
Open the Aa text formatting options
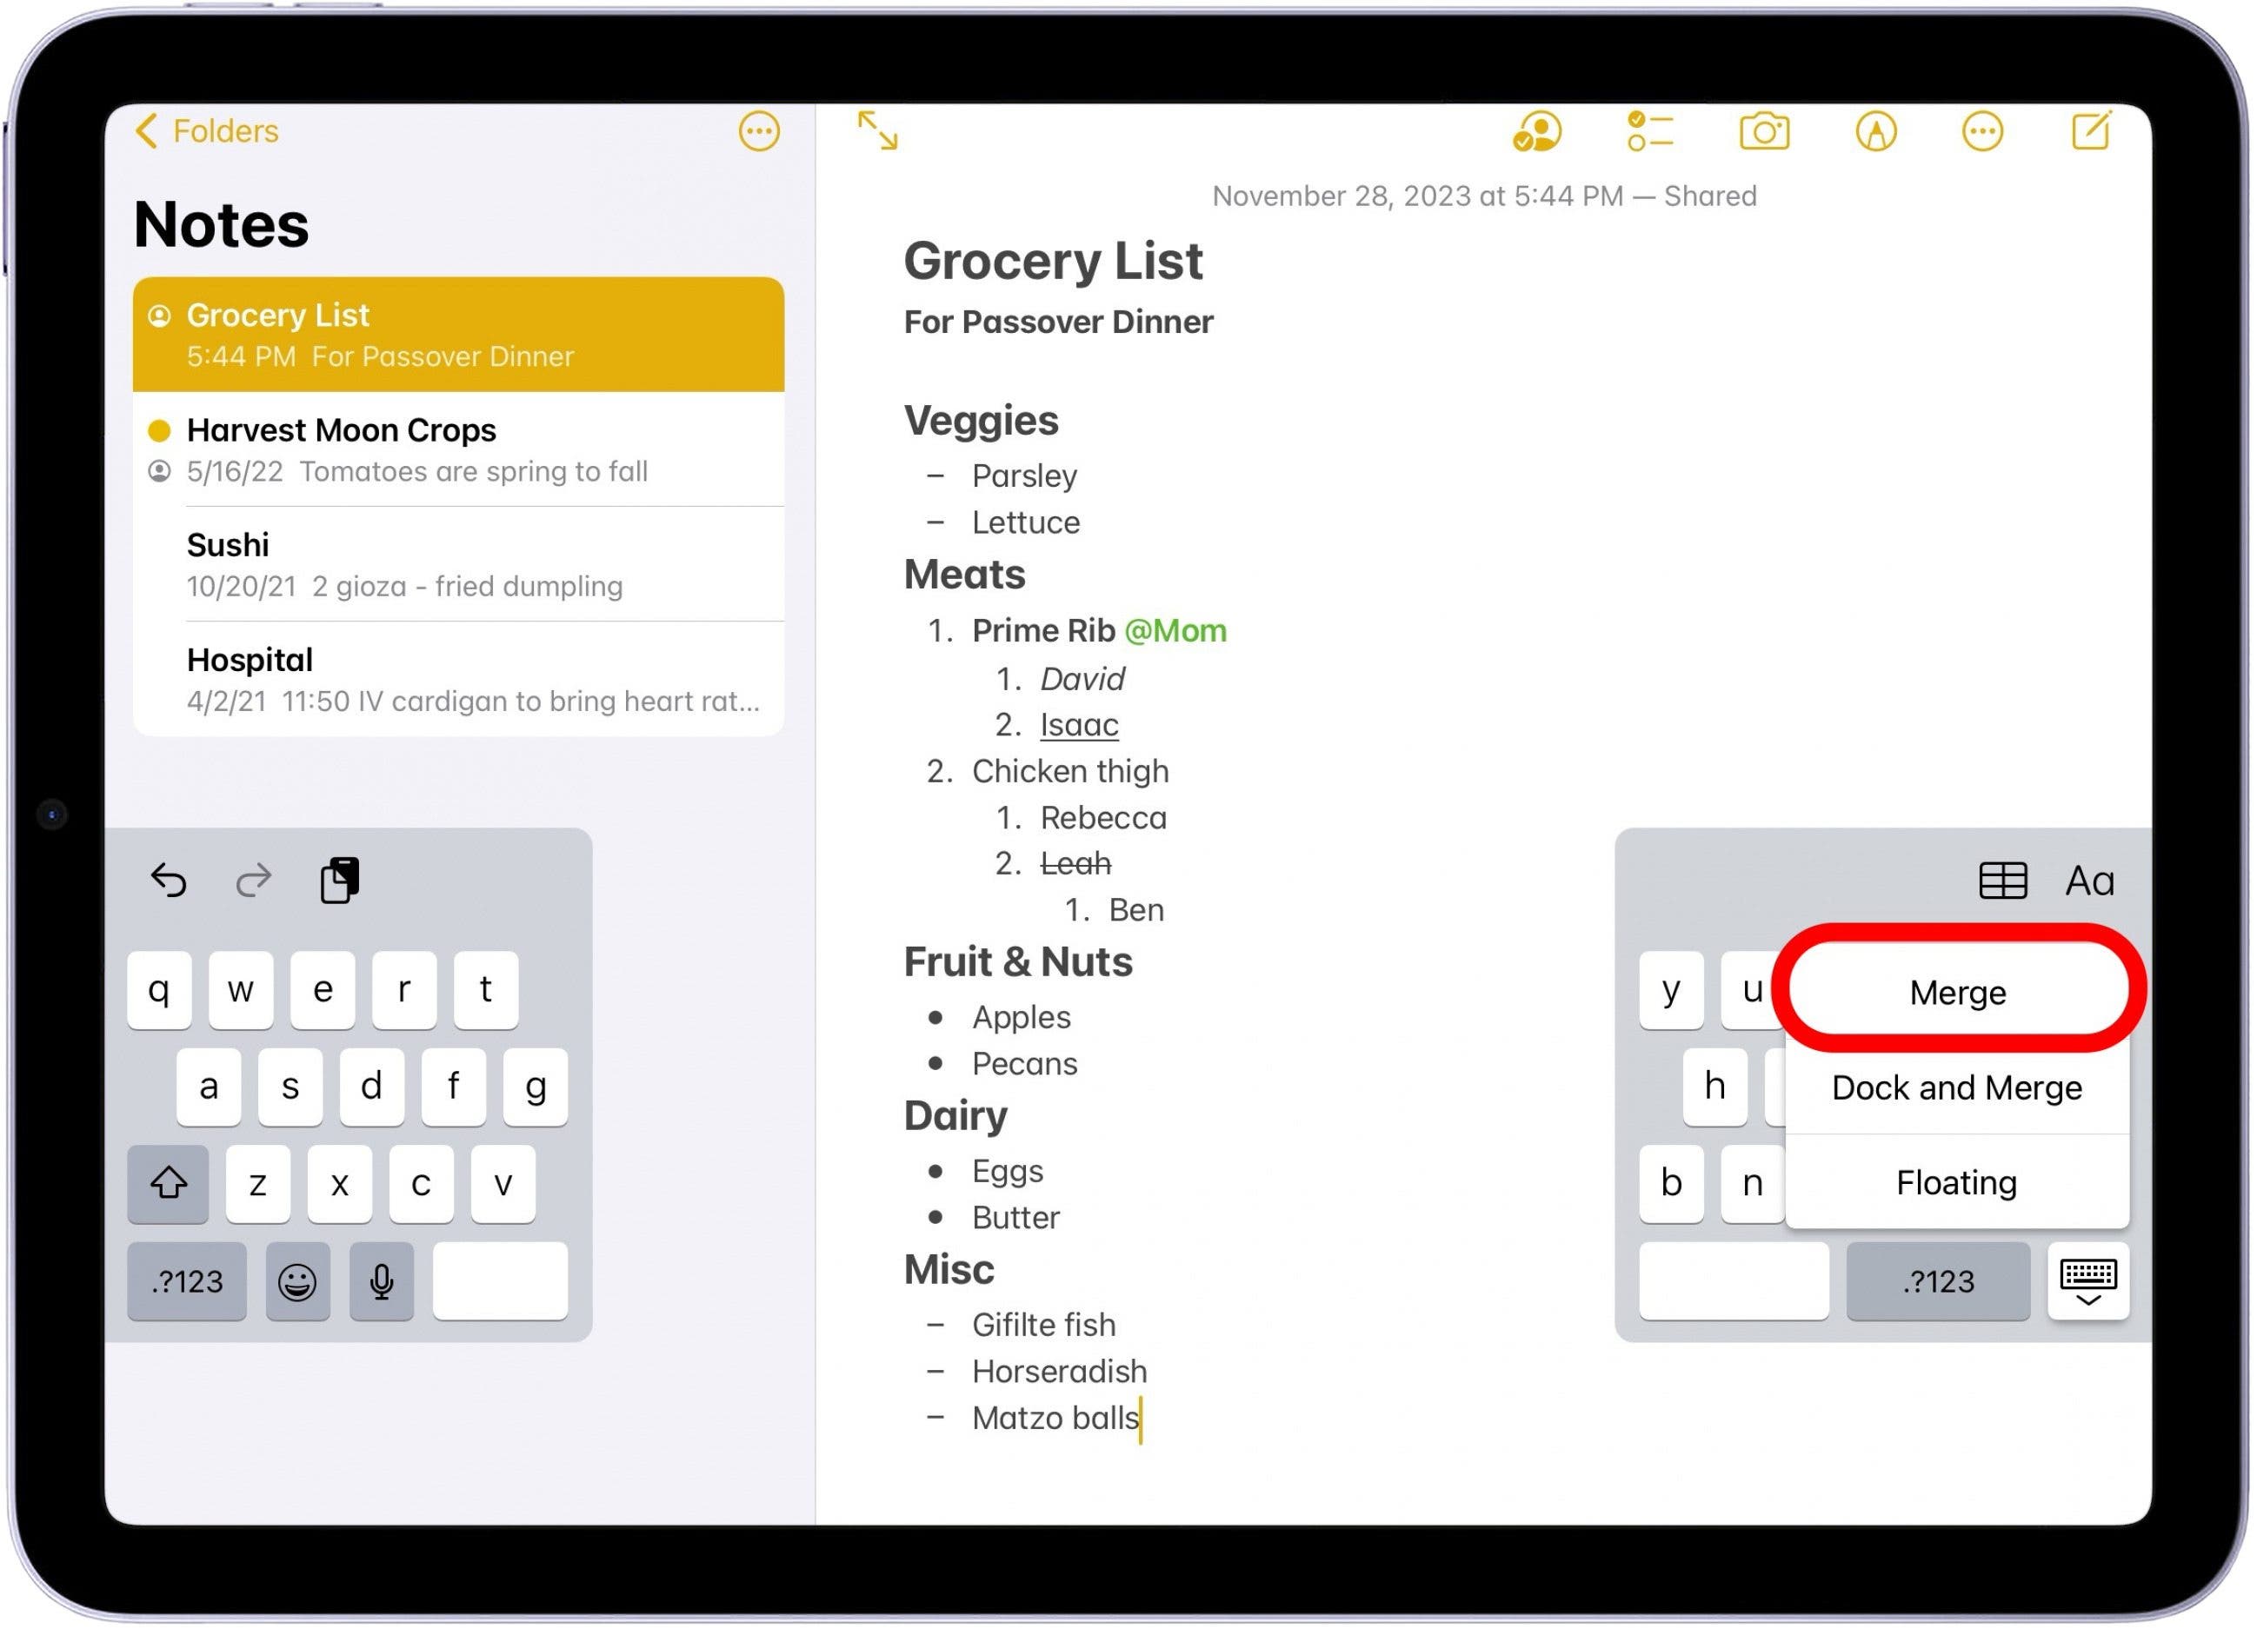[2090, 880]
